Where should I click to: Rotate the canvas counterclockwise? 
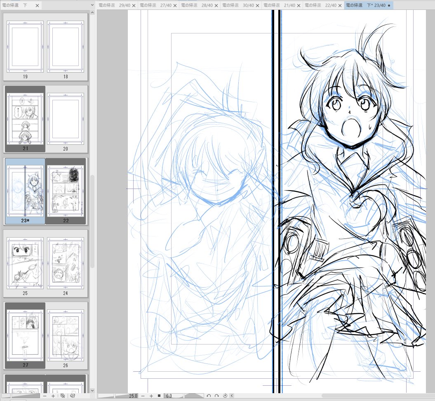[209, 396]
